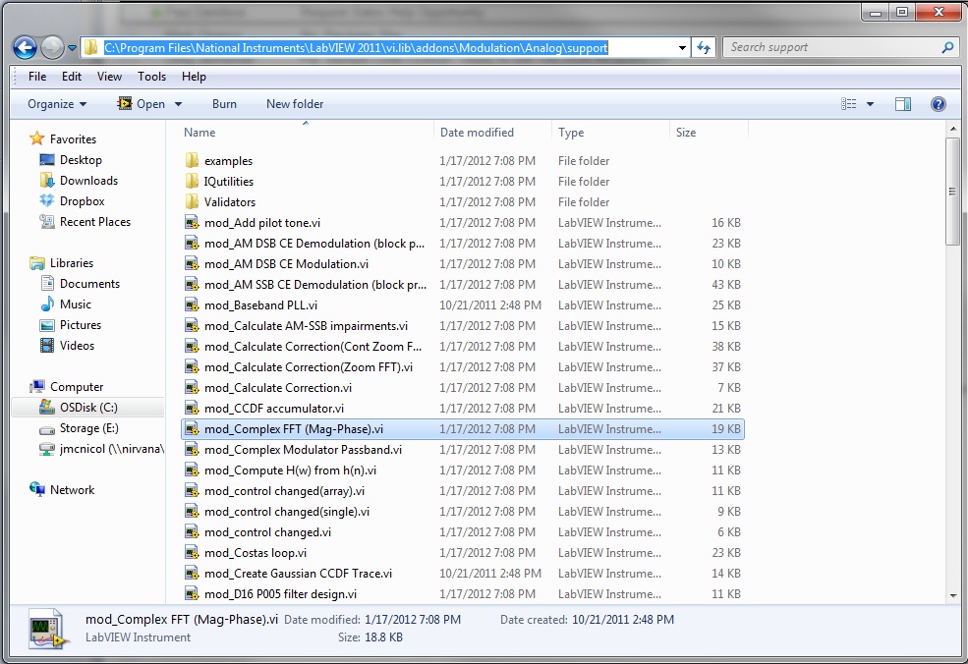
Task: Open the view options dropdown arrow
Action: point(870,104)
